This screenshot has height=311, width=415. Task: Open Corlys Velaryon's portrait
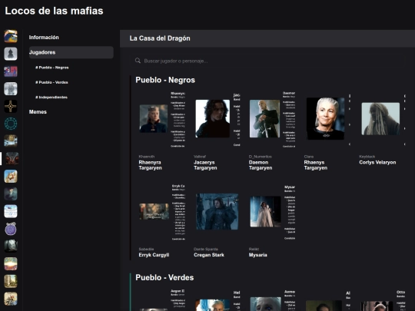(380, 119)
